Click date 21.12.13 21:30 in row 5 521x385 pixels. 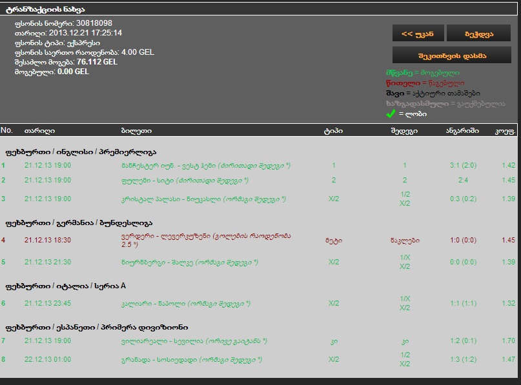[48, 262]
